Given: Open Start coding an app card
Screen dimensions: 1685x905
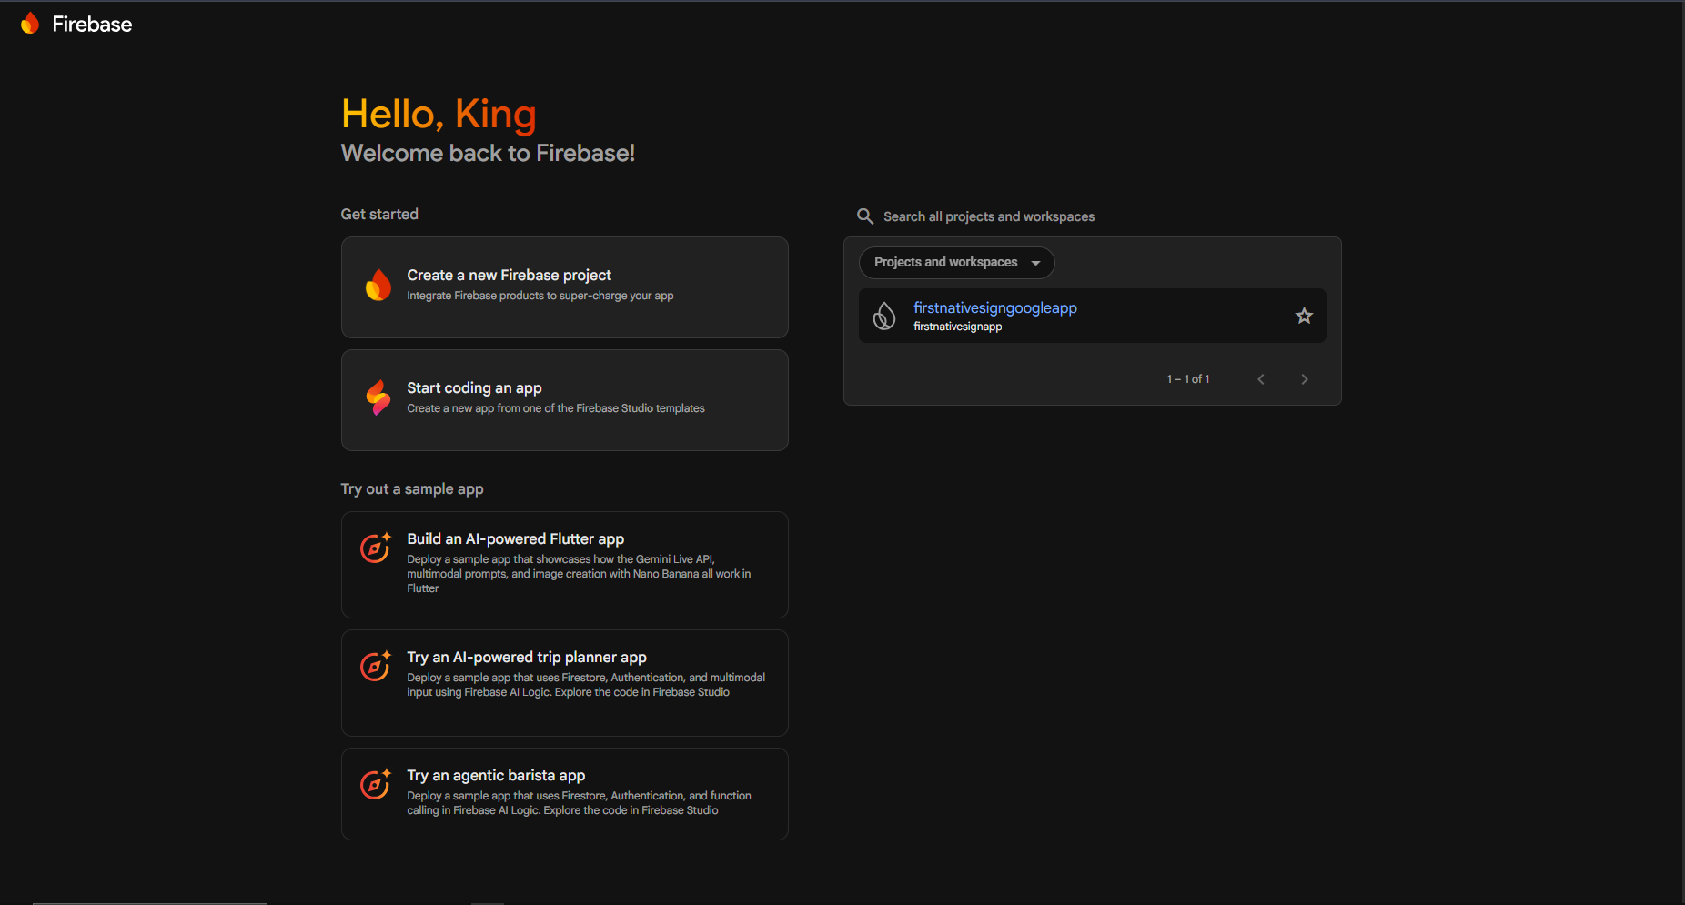Looking at the screenshot, I should click(x=564, y=400).
